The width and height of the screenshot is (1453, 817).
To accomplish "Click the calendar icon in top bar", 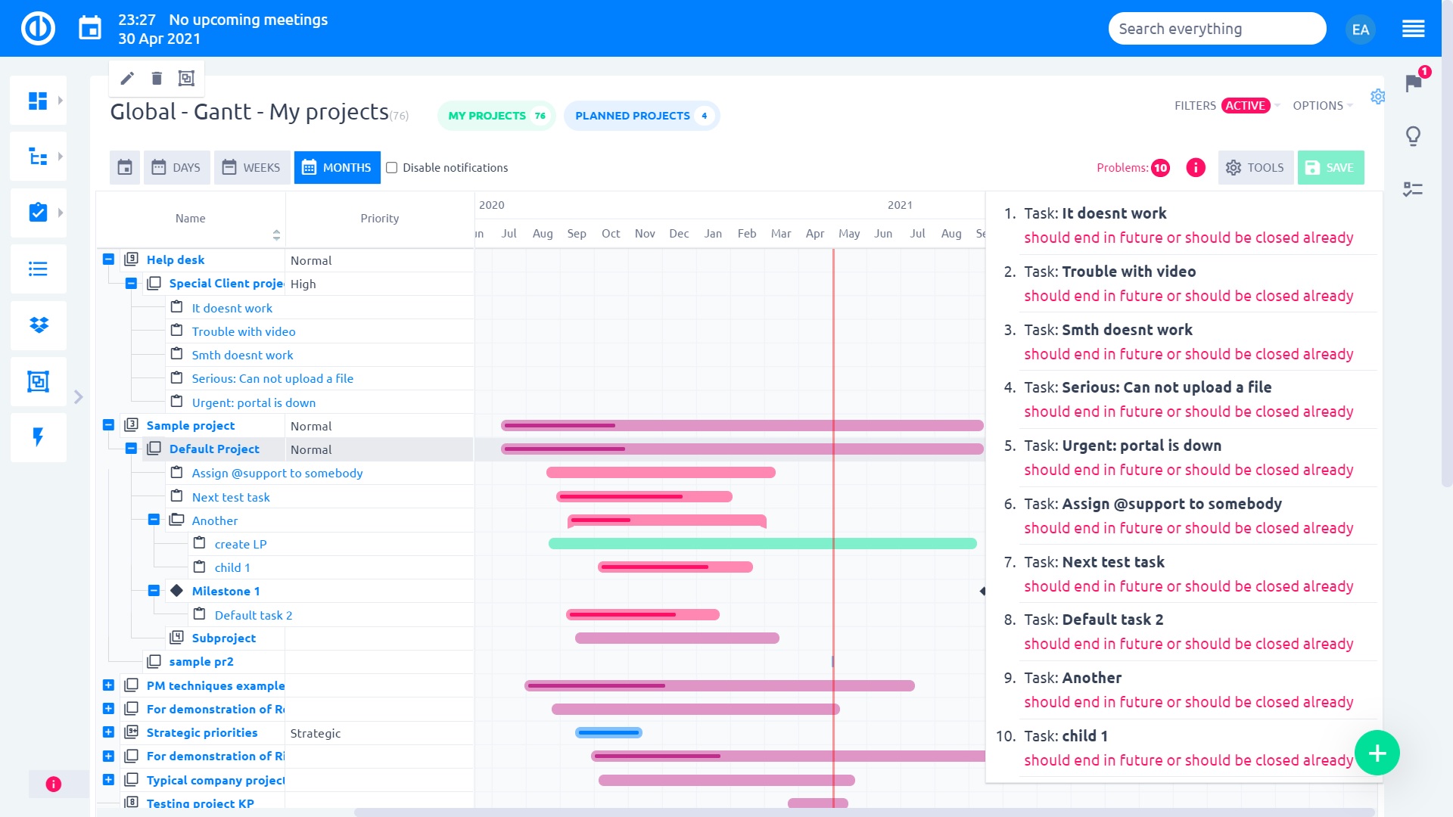I will coord(90,29).
